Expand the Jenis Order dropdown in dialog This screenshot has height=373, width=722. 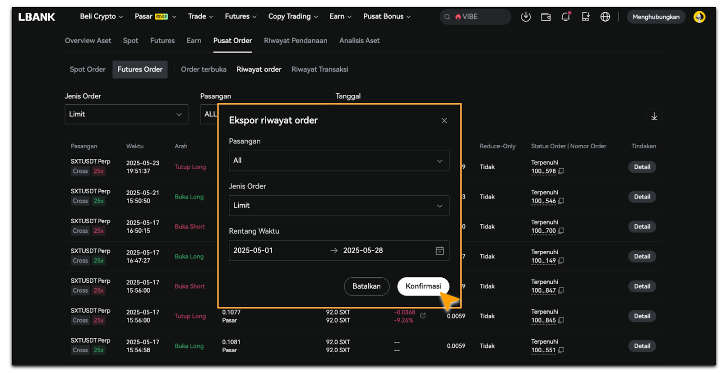click(339, 206)
